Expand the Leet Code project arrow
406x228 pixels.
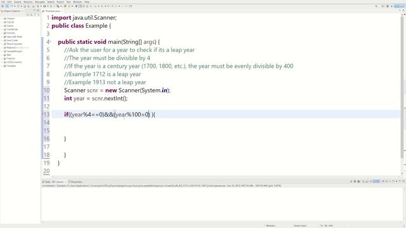(2, 41)
